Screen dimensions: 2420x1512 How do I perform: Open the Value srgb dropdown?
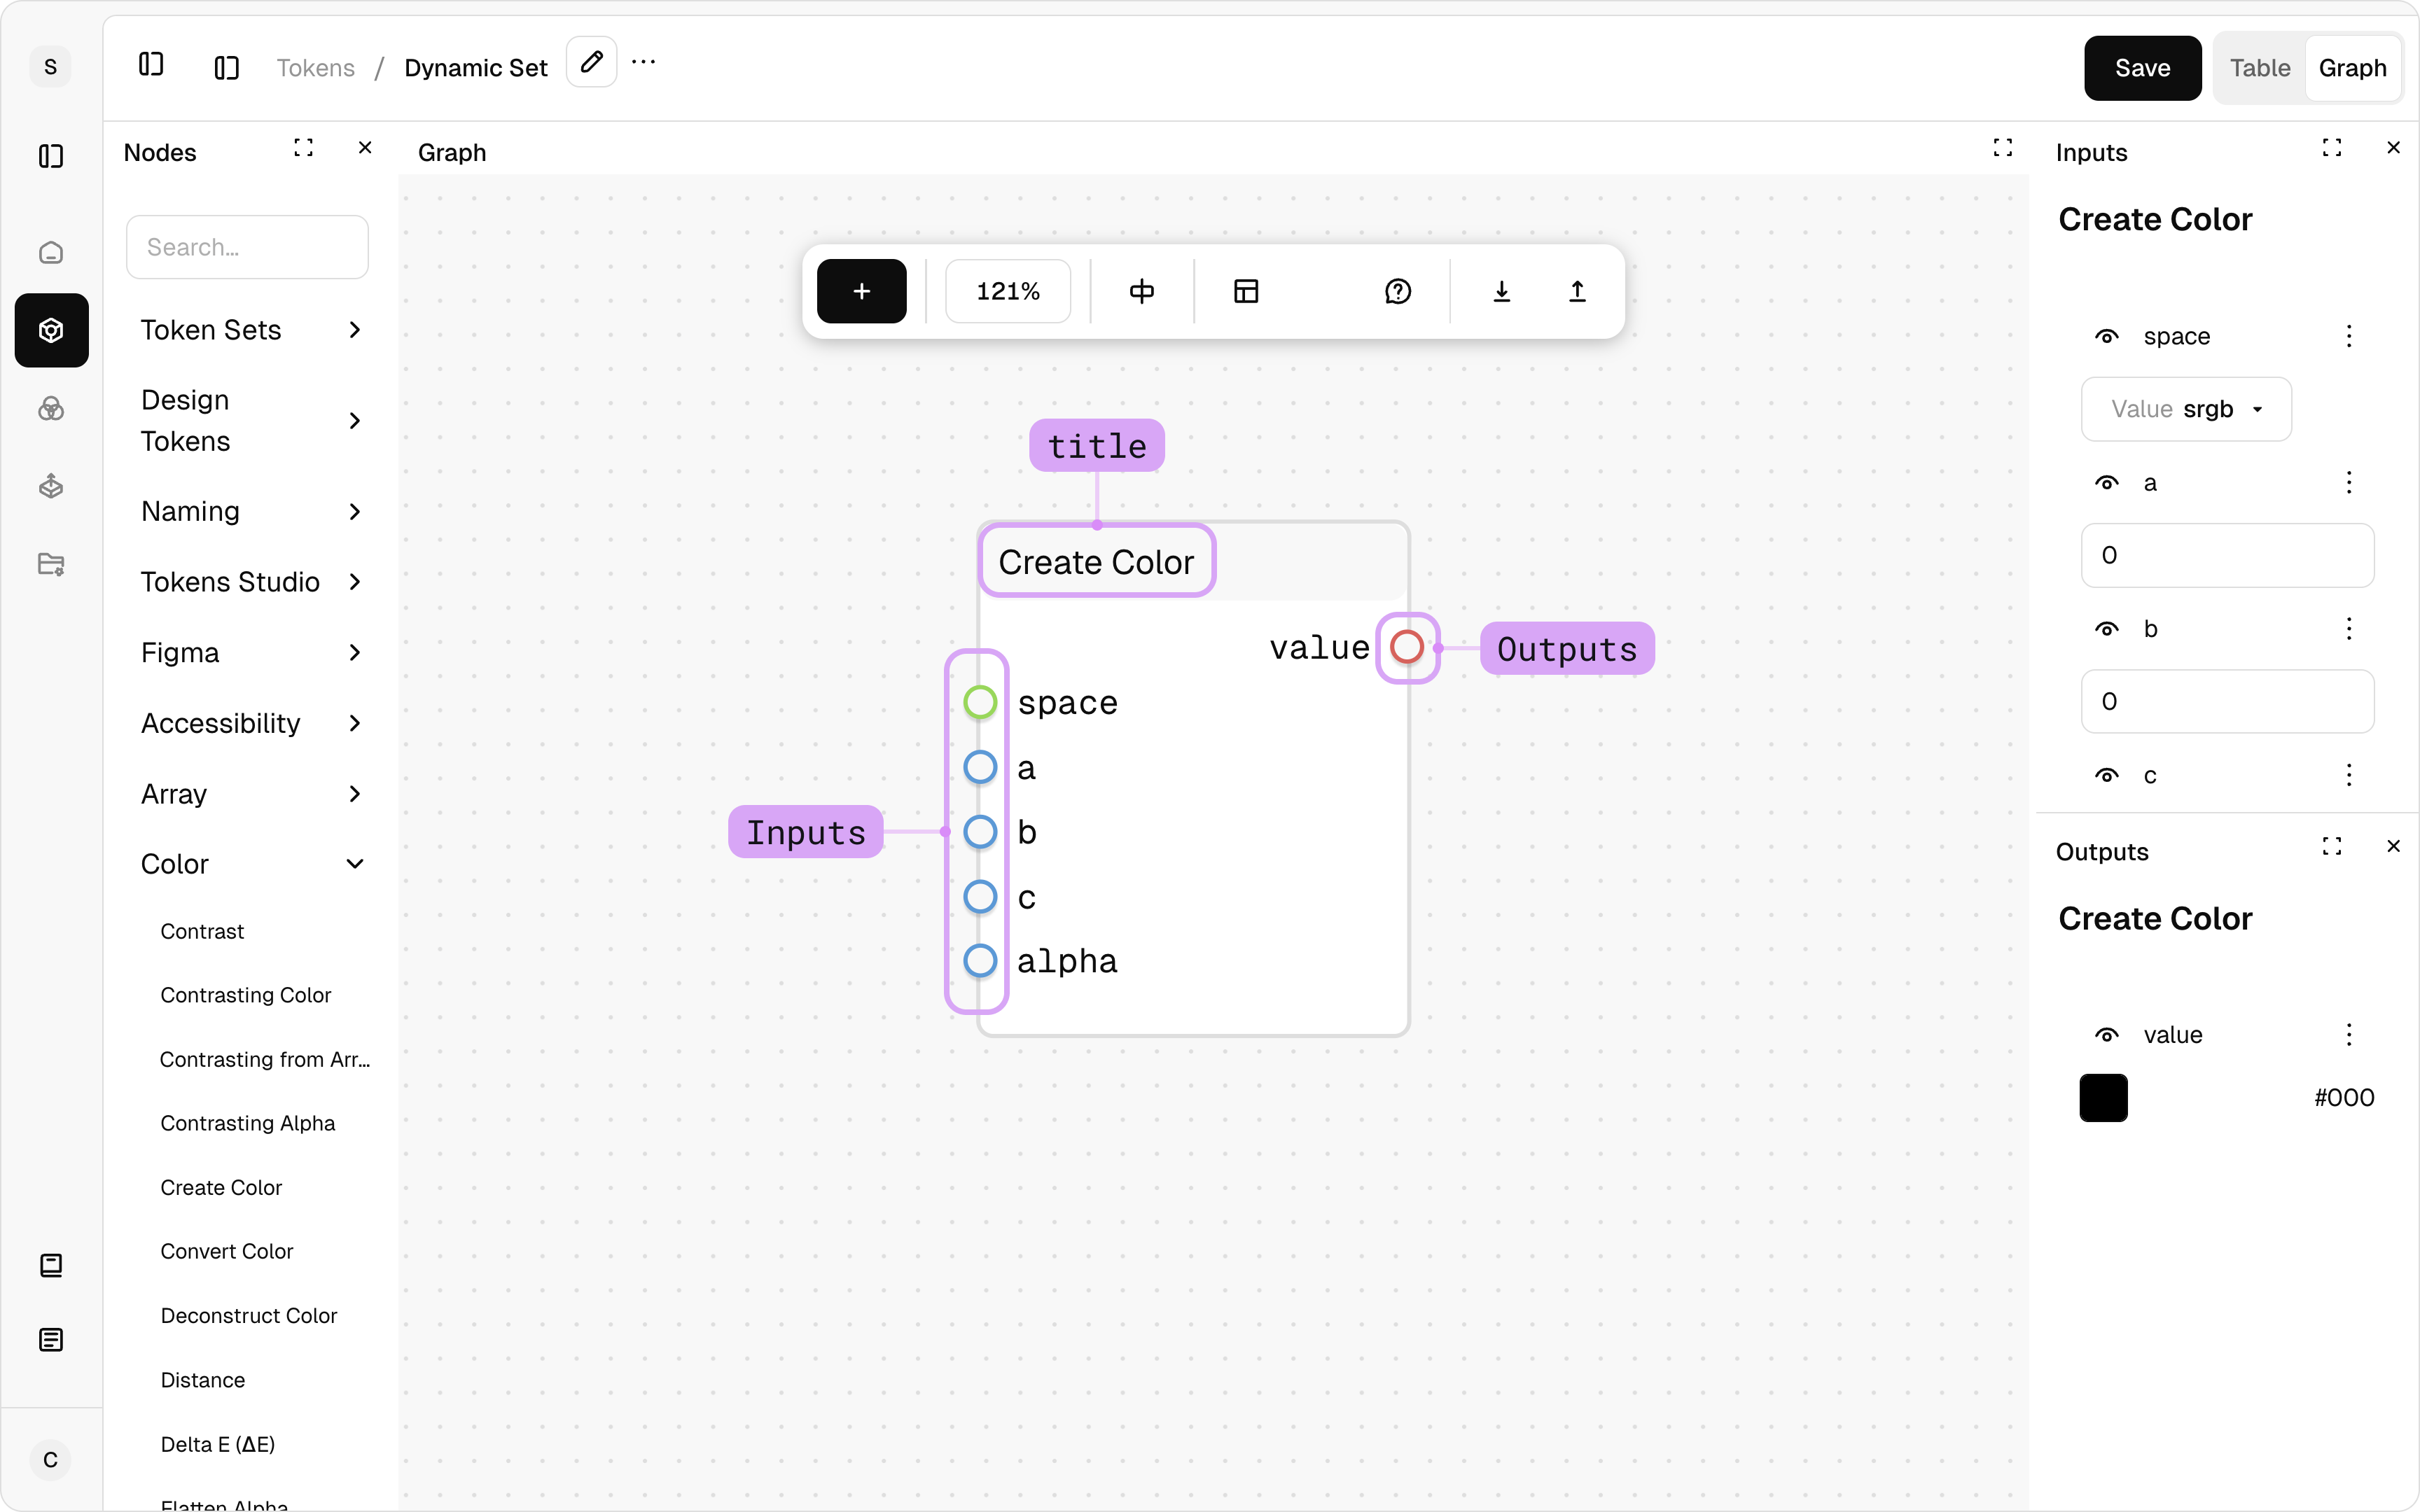click(2186, 409)
